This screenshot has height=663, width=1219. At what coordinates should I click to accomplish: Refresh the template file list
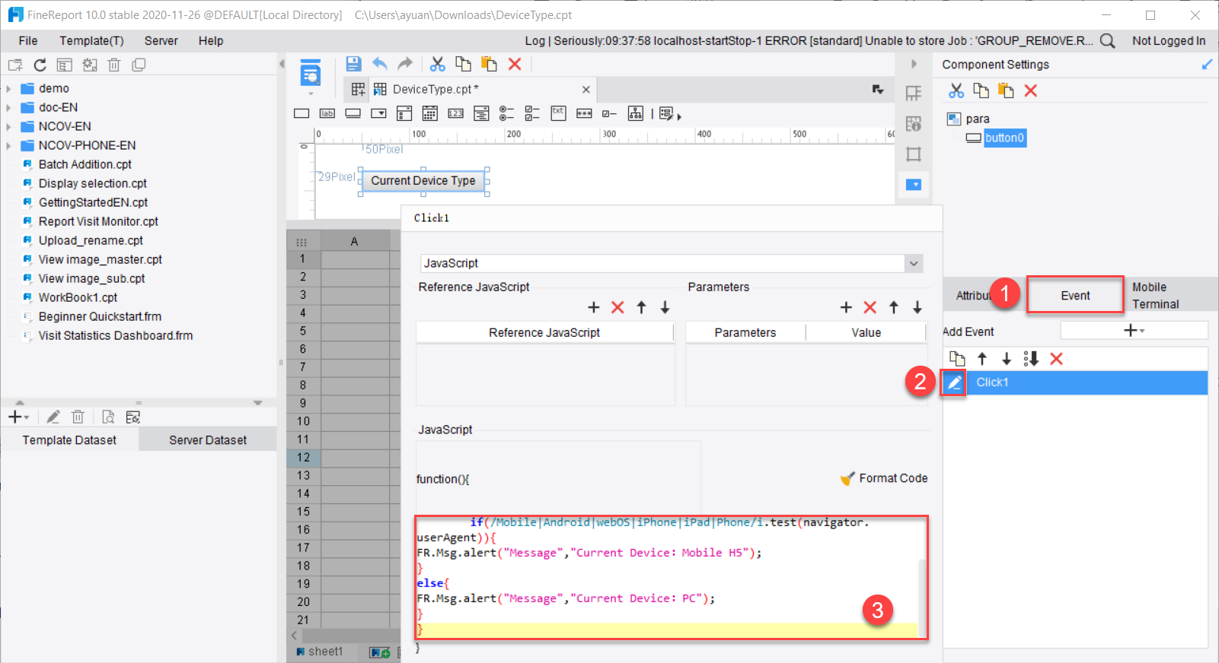click(x=40, y=65)
